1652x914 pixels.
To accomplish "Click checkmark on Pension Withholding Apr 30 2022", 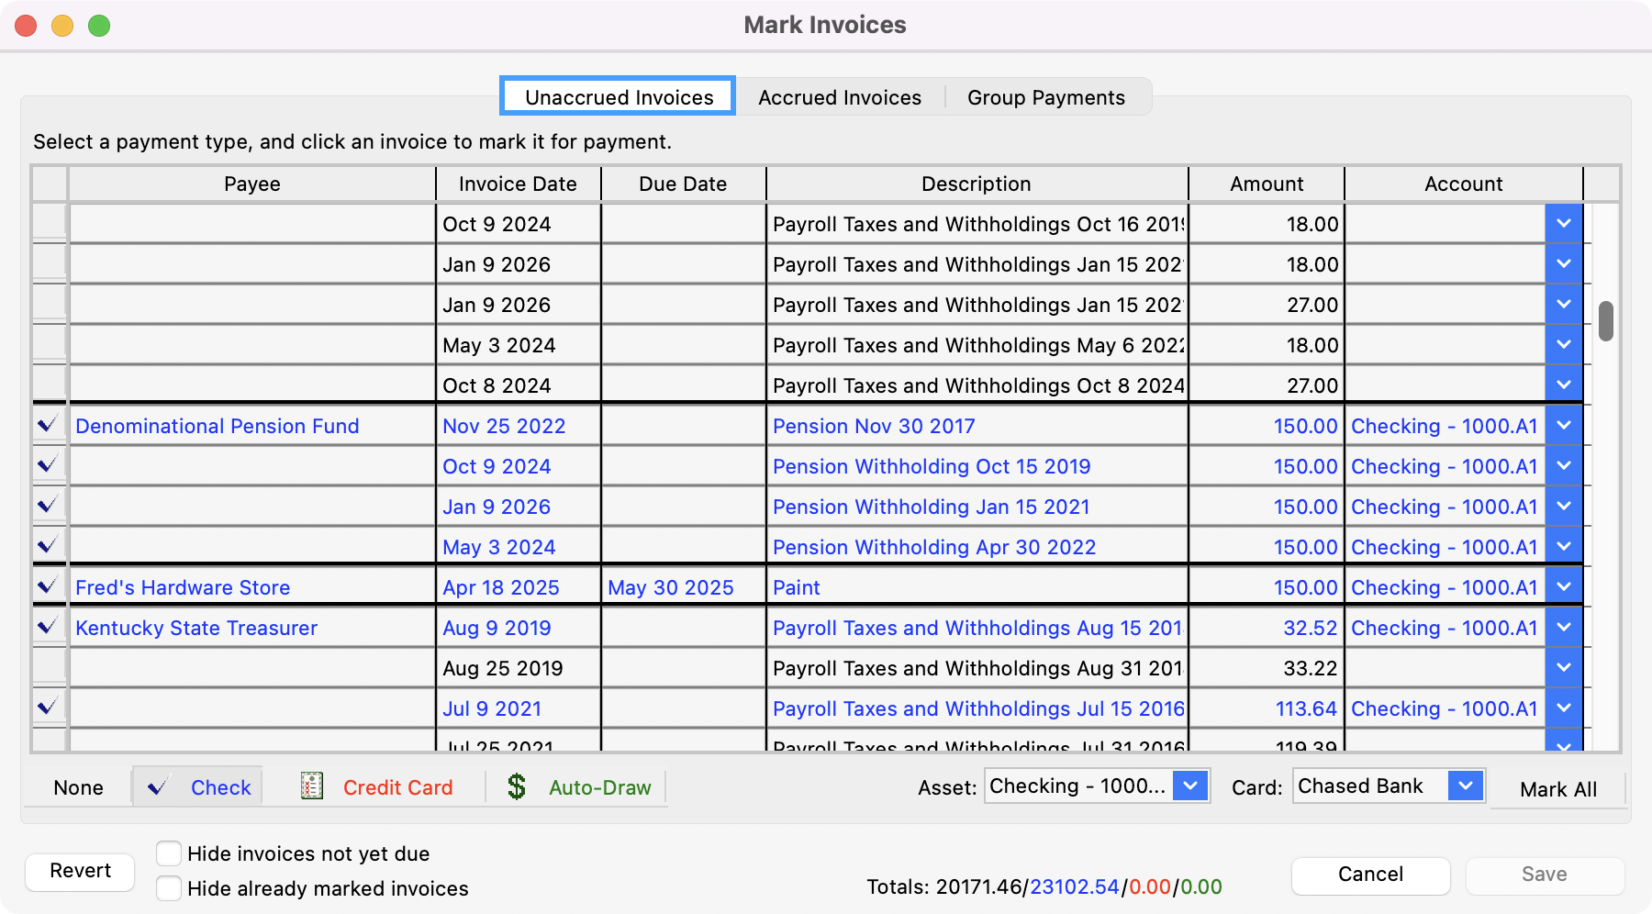I will 49,547.
